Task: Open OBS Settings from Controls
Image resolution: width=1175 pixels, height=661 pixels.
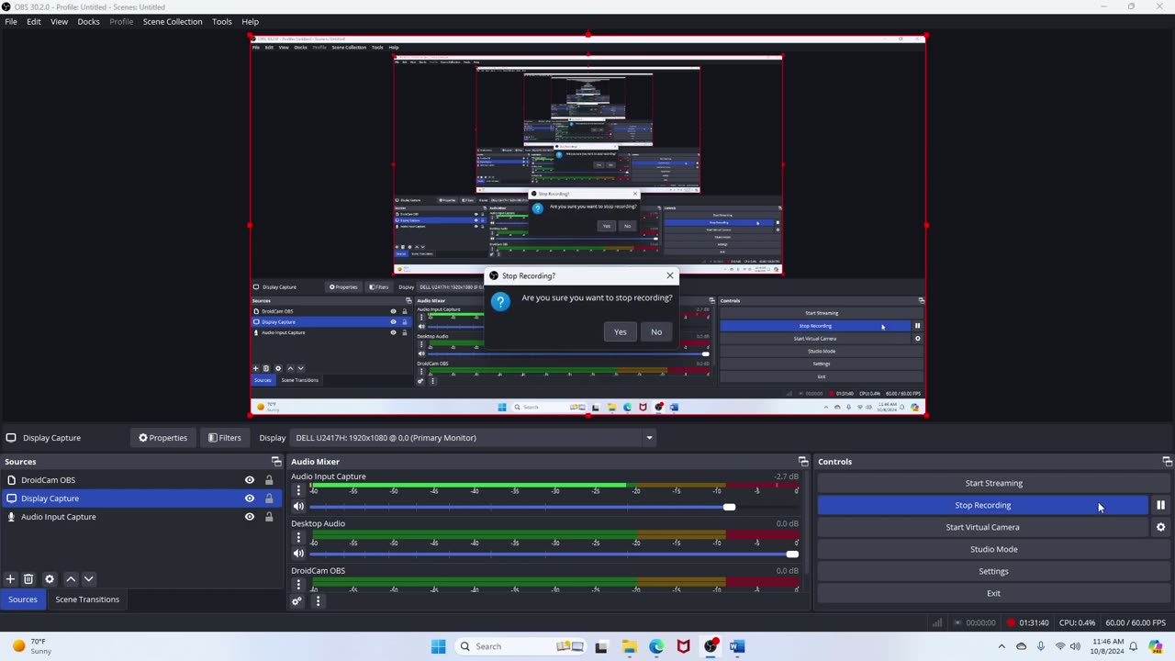Action: [x=993, y=571]
